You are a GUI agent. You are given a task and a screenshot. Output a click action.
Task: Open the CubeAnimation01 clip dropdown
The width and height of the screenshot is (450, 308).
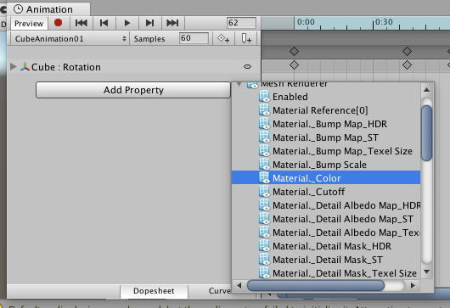tap(70, 38)
